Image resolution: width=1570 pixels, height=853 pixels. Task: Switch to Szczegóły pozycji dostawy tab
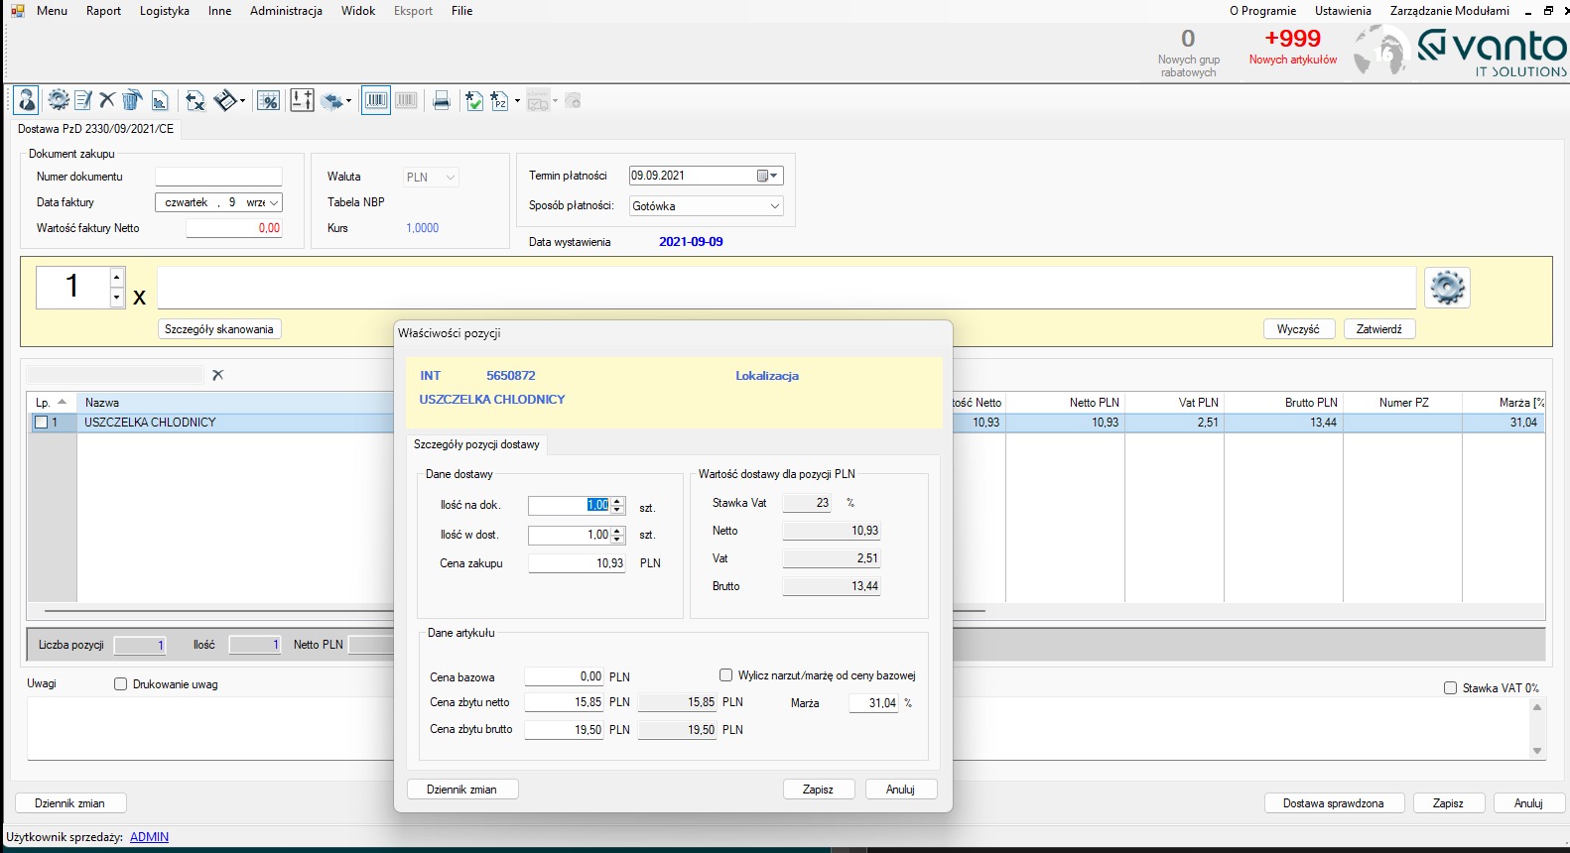click(x=476, y=444)
